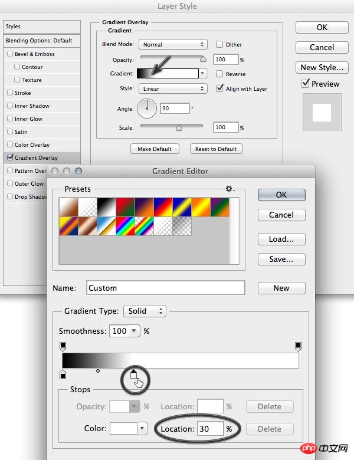Choose the Yellow, Violet, Orange, Blue preset

(68, 226)
